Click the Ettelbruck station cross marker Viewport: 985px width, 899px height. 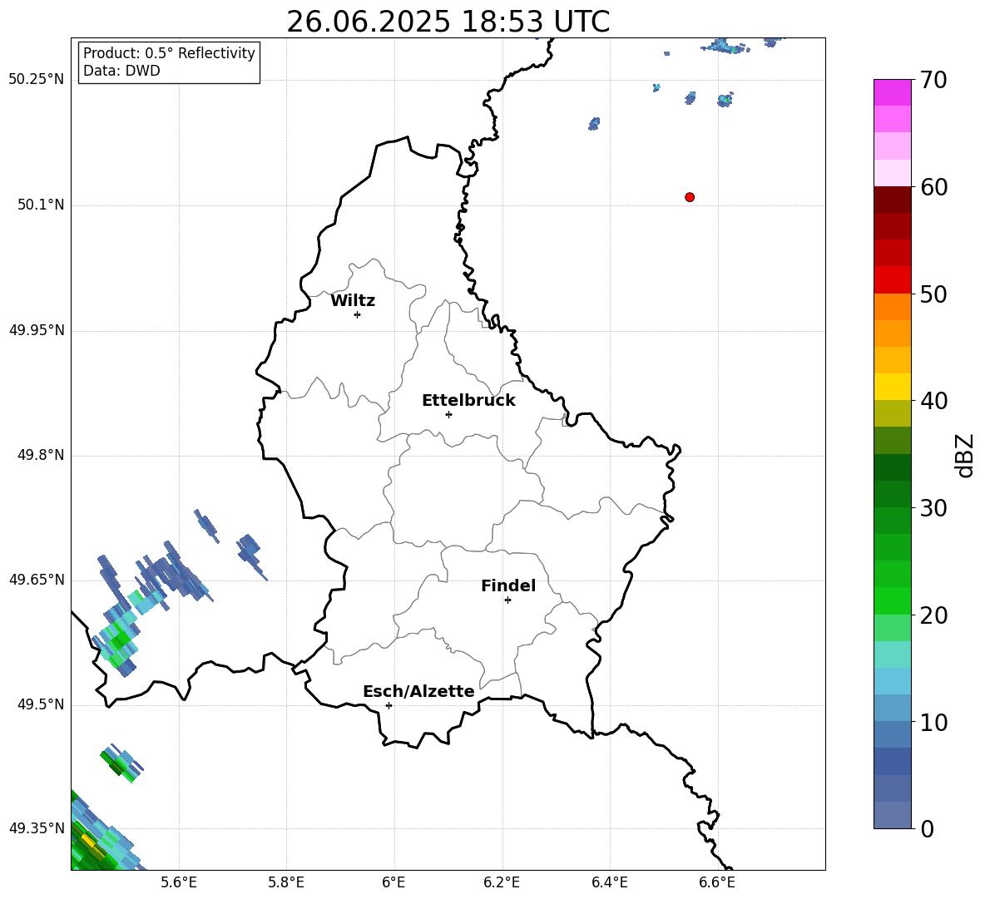coord(448,414)
